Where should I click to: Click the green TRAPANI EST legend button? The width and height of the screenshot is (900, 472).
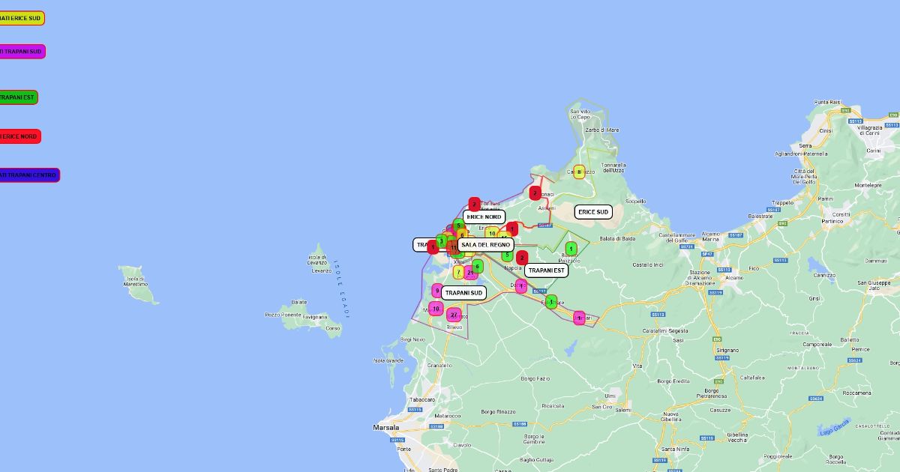(18, 97)
